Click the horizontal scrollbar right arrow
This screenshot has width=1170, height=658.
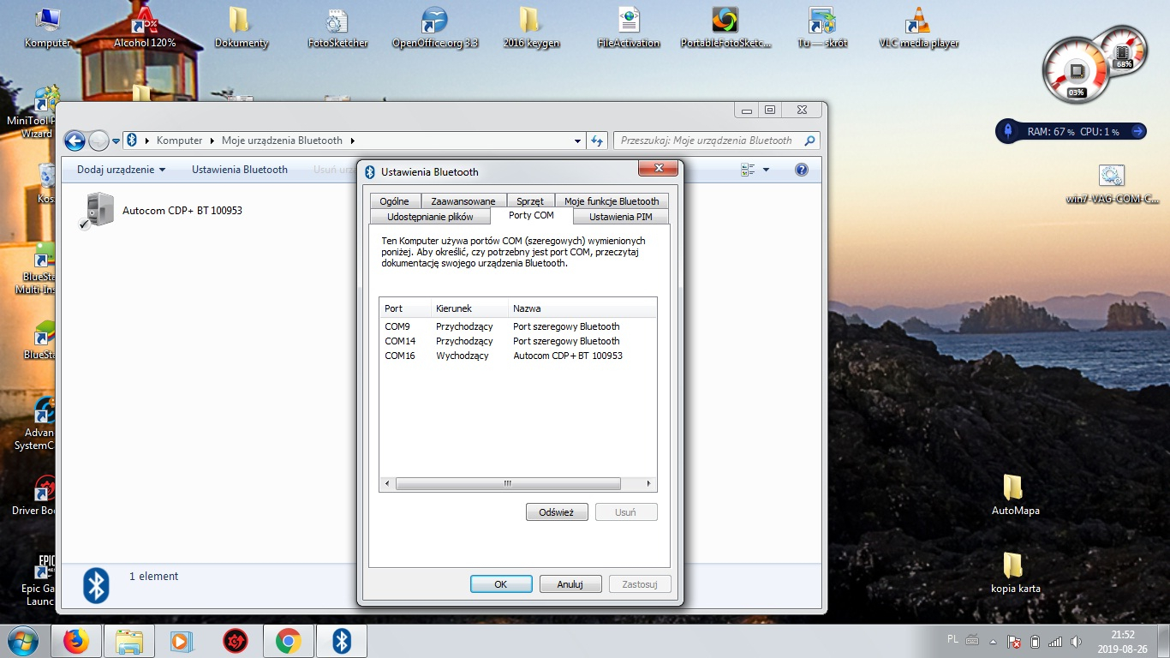tap(648, 484)
